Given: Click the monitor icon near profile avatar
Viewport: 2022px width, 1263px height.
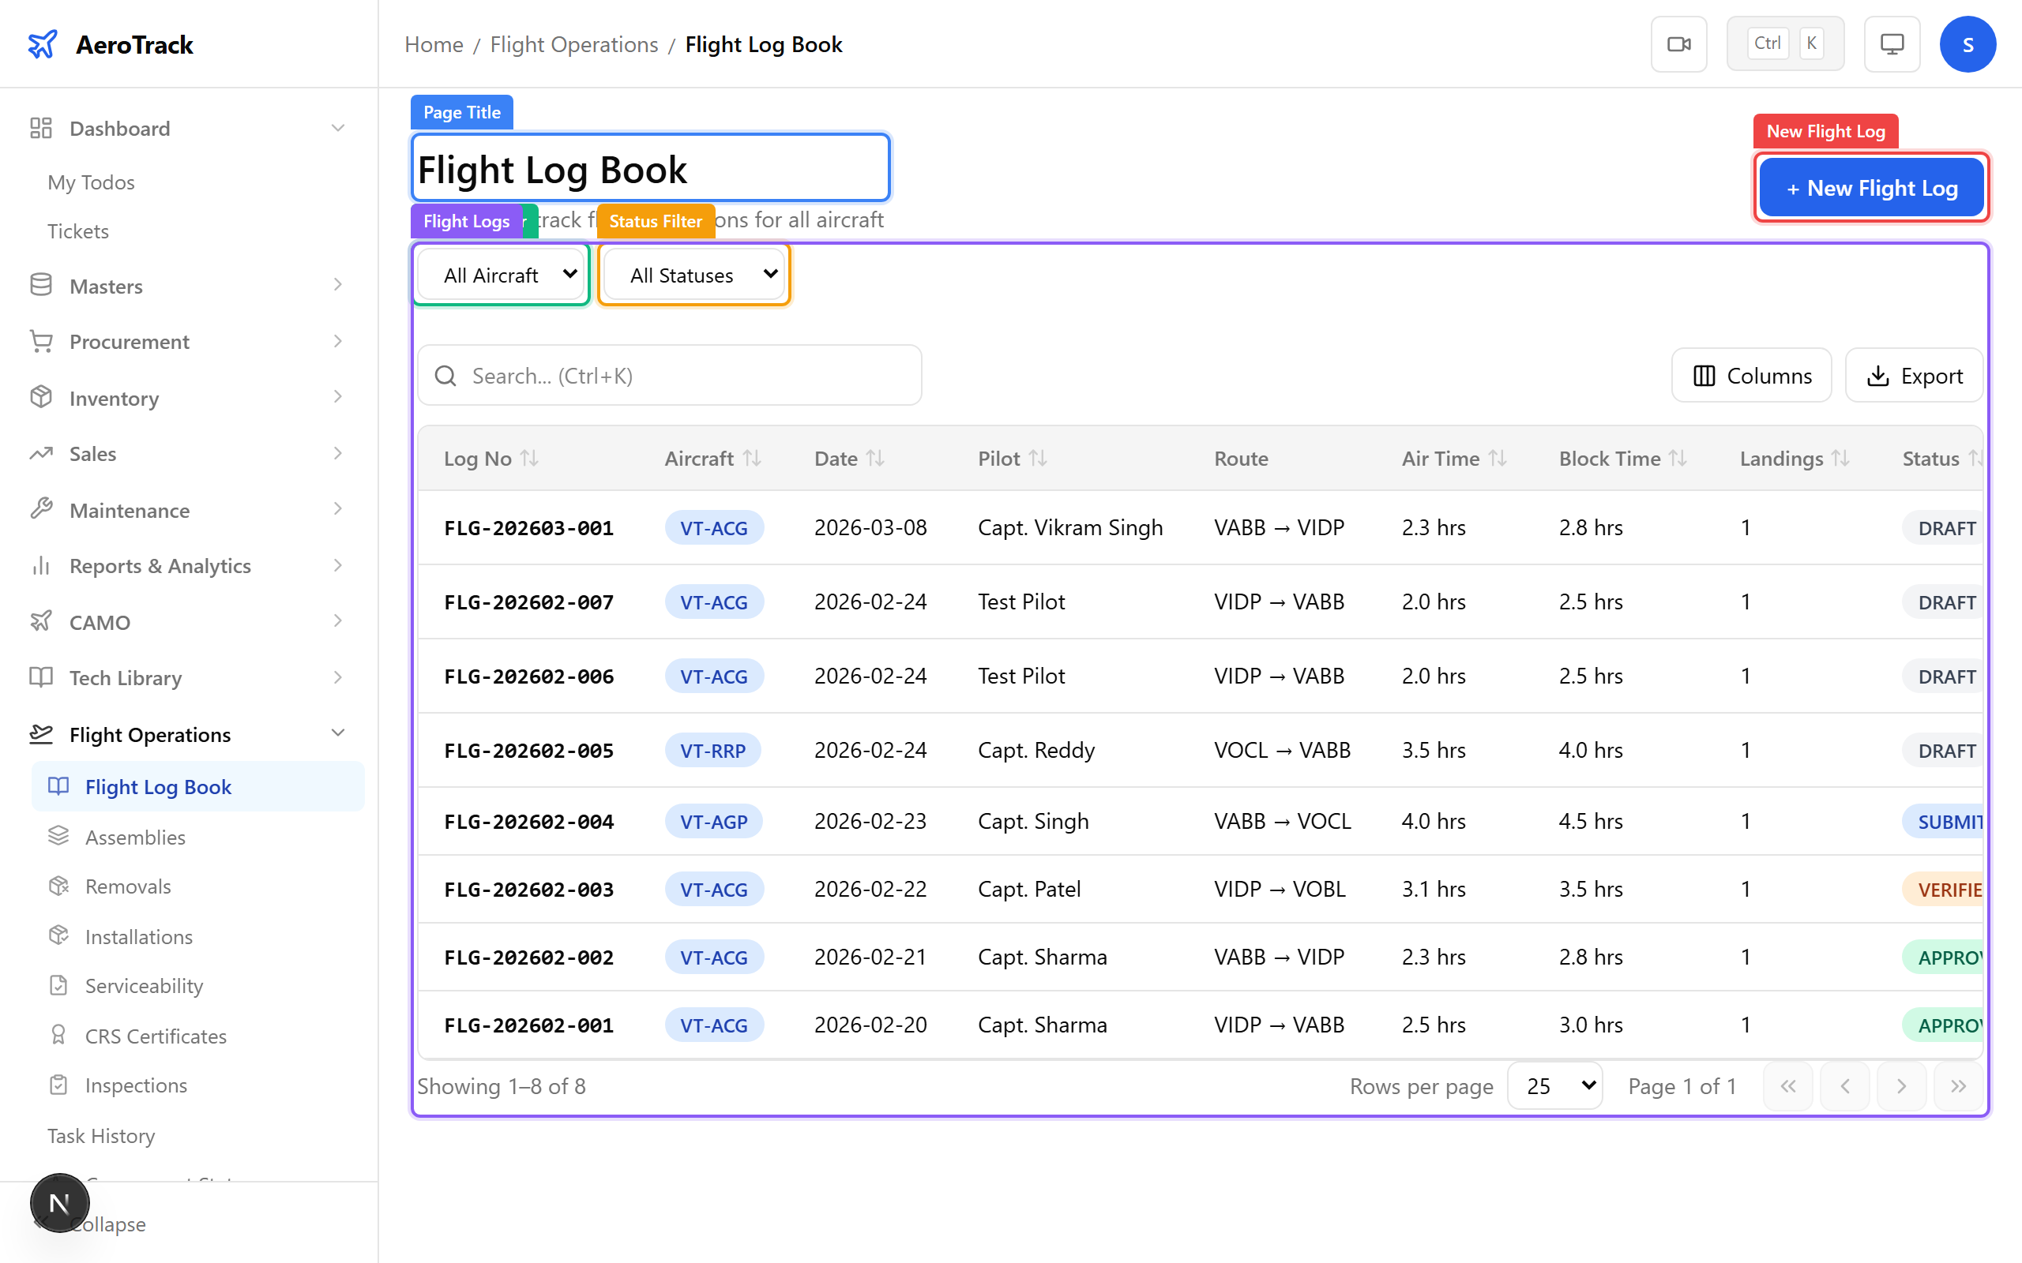Looking at the screenshot, I should [1892, 43].
